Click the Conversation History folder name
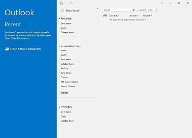Image resolution: width=192 pixels, height=138 pixels. click(71, 46)
